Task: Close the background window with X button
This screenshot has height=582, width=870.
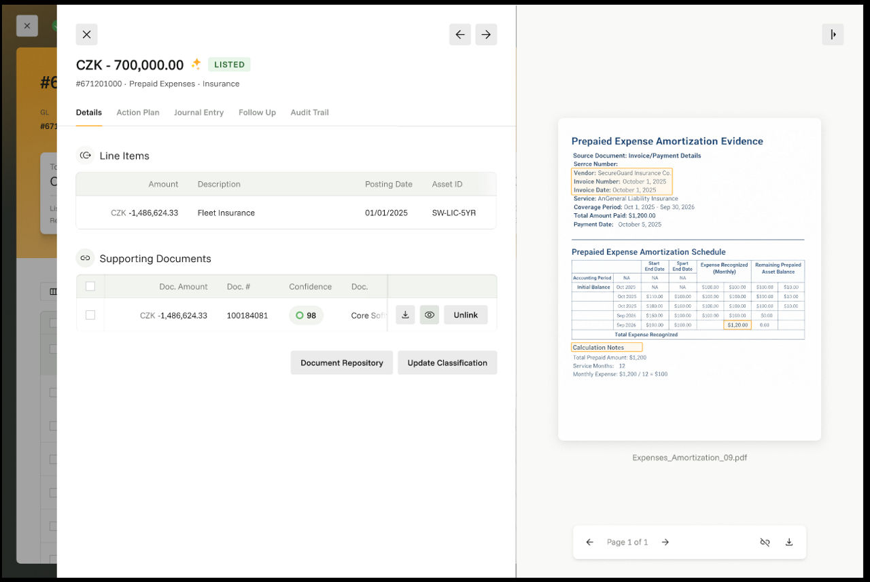Action: pos(27,26)
